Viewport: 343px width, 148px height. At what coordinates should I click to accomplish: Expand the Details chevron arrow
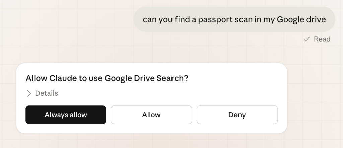point(29,93)
